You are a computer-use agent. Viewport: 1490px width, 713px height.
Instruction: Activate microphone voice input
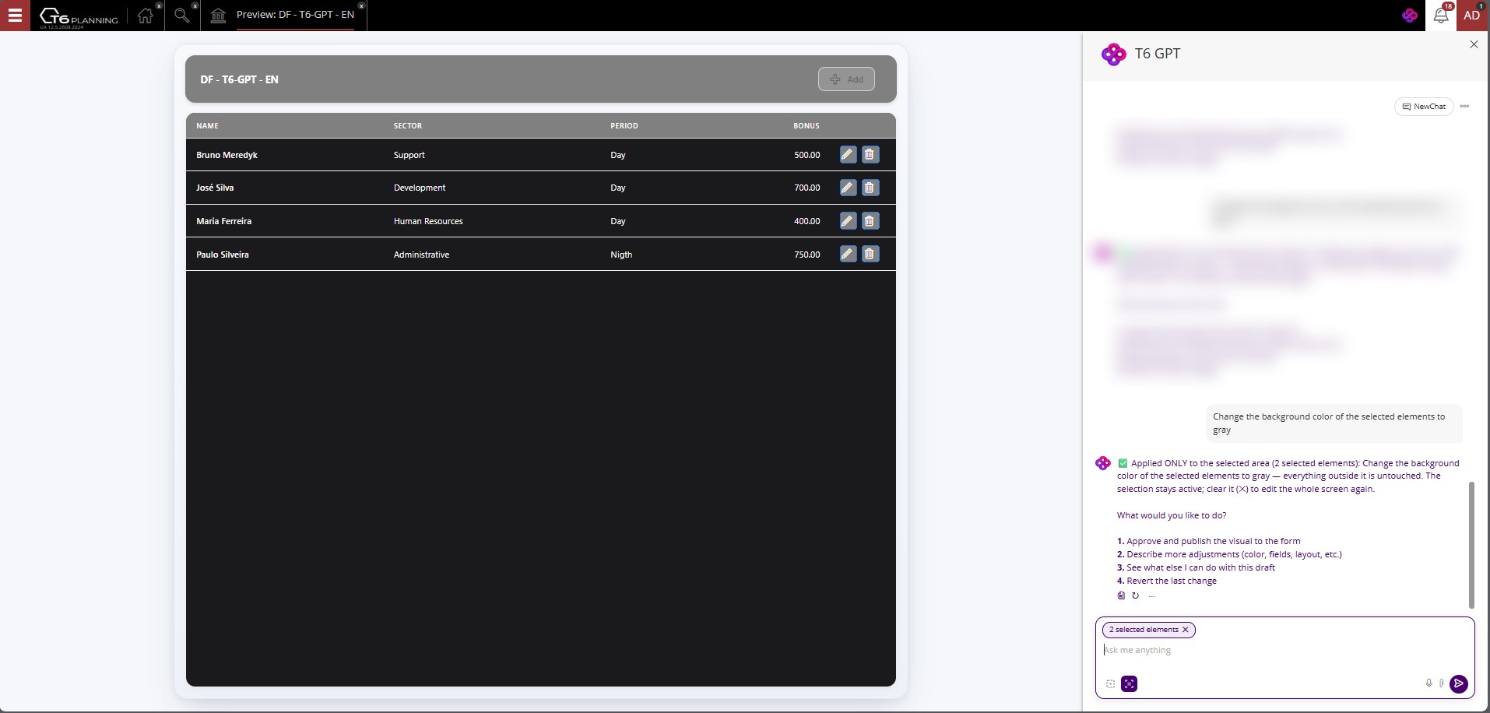pyautogui.click(x=1429, y=683)
